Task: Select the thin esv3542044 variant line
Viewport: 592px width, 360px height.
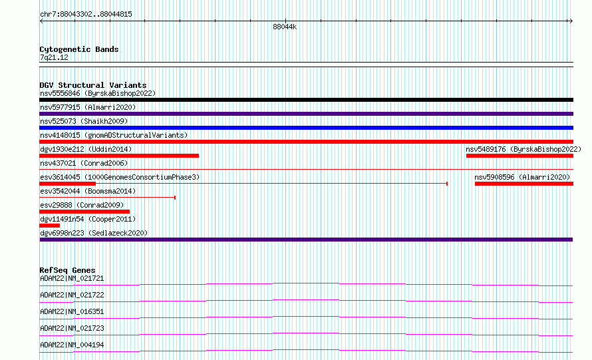Action: (108, 198)
